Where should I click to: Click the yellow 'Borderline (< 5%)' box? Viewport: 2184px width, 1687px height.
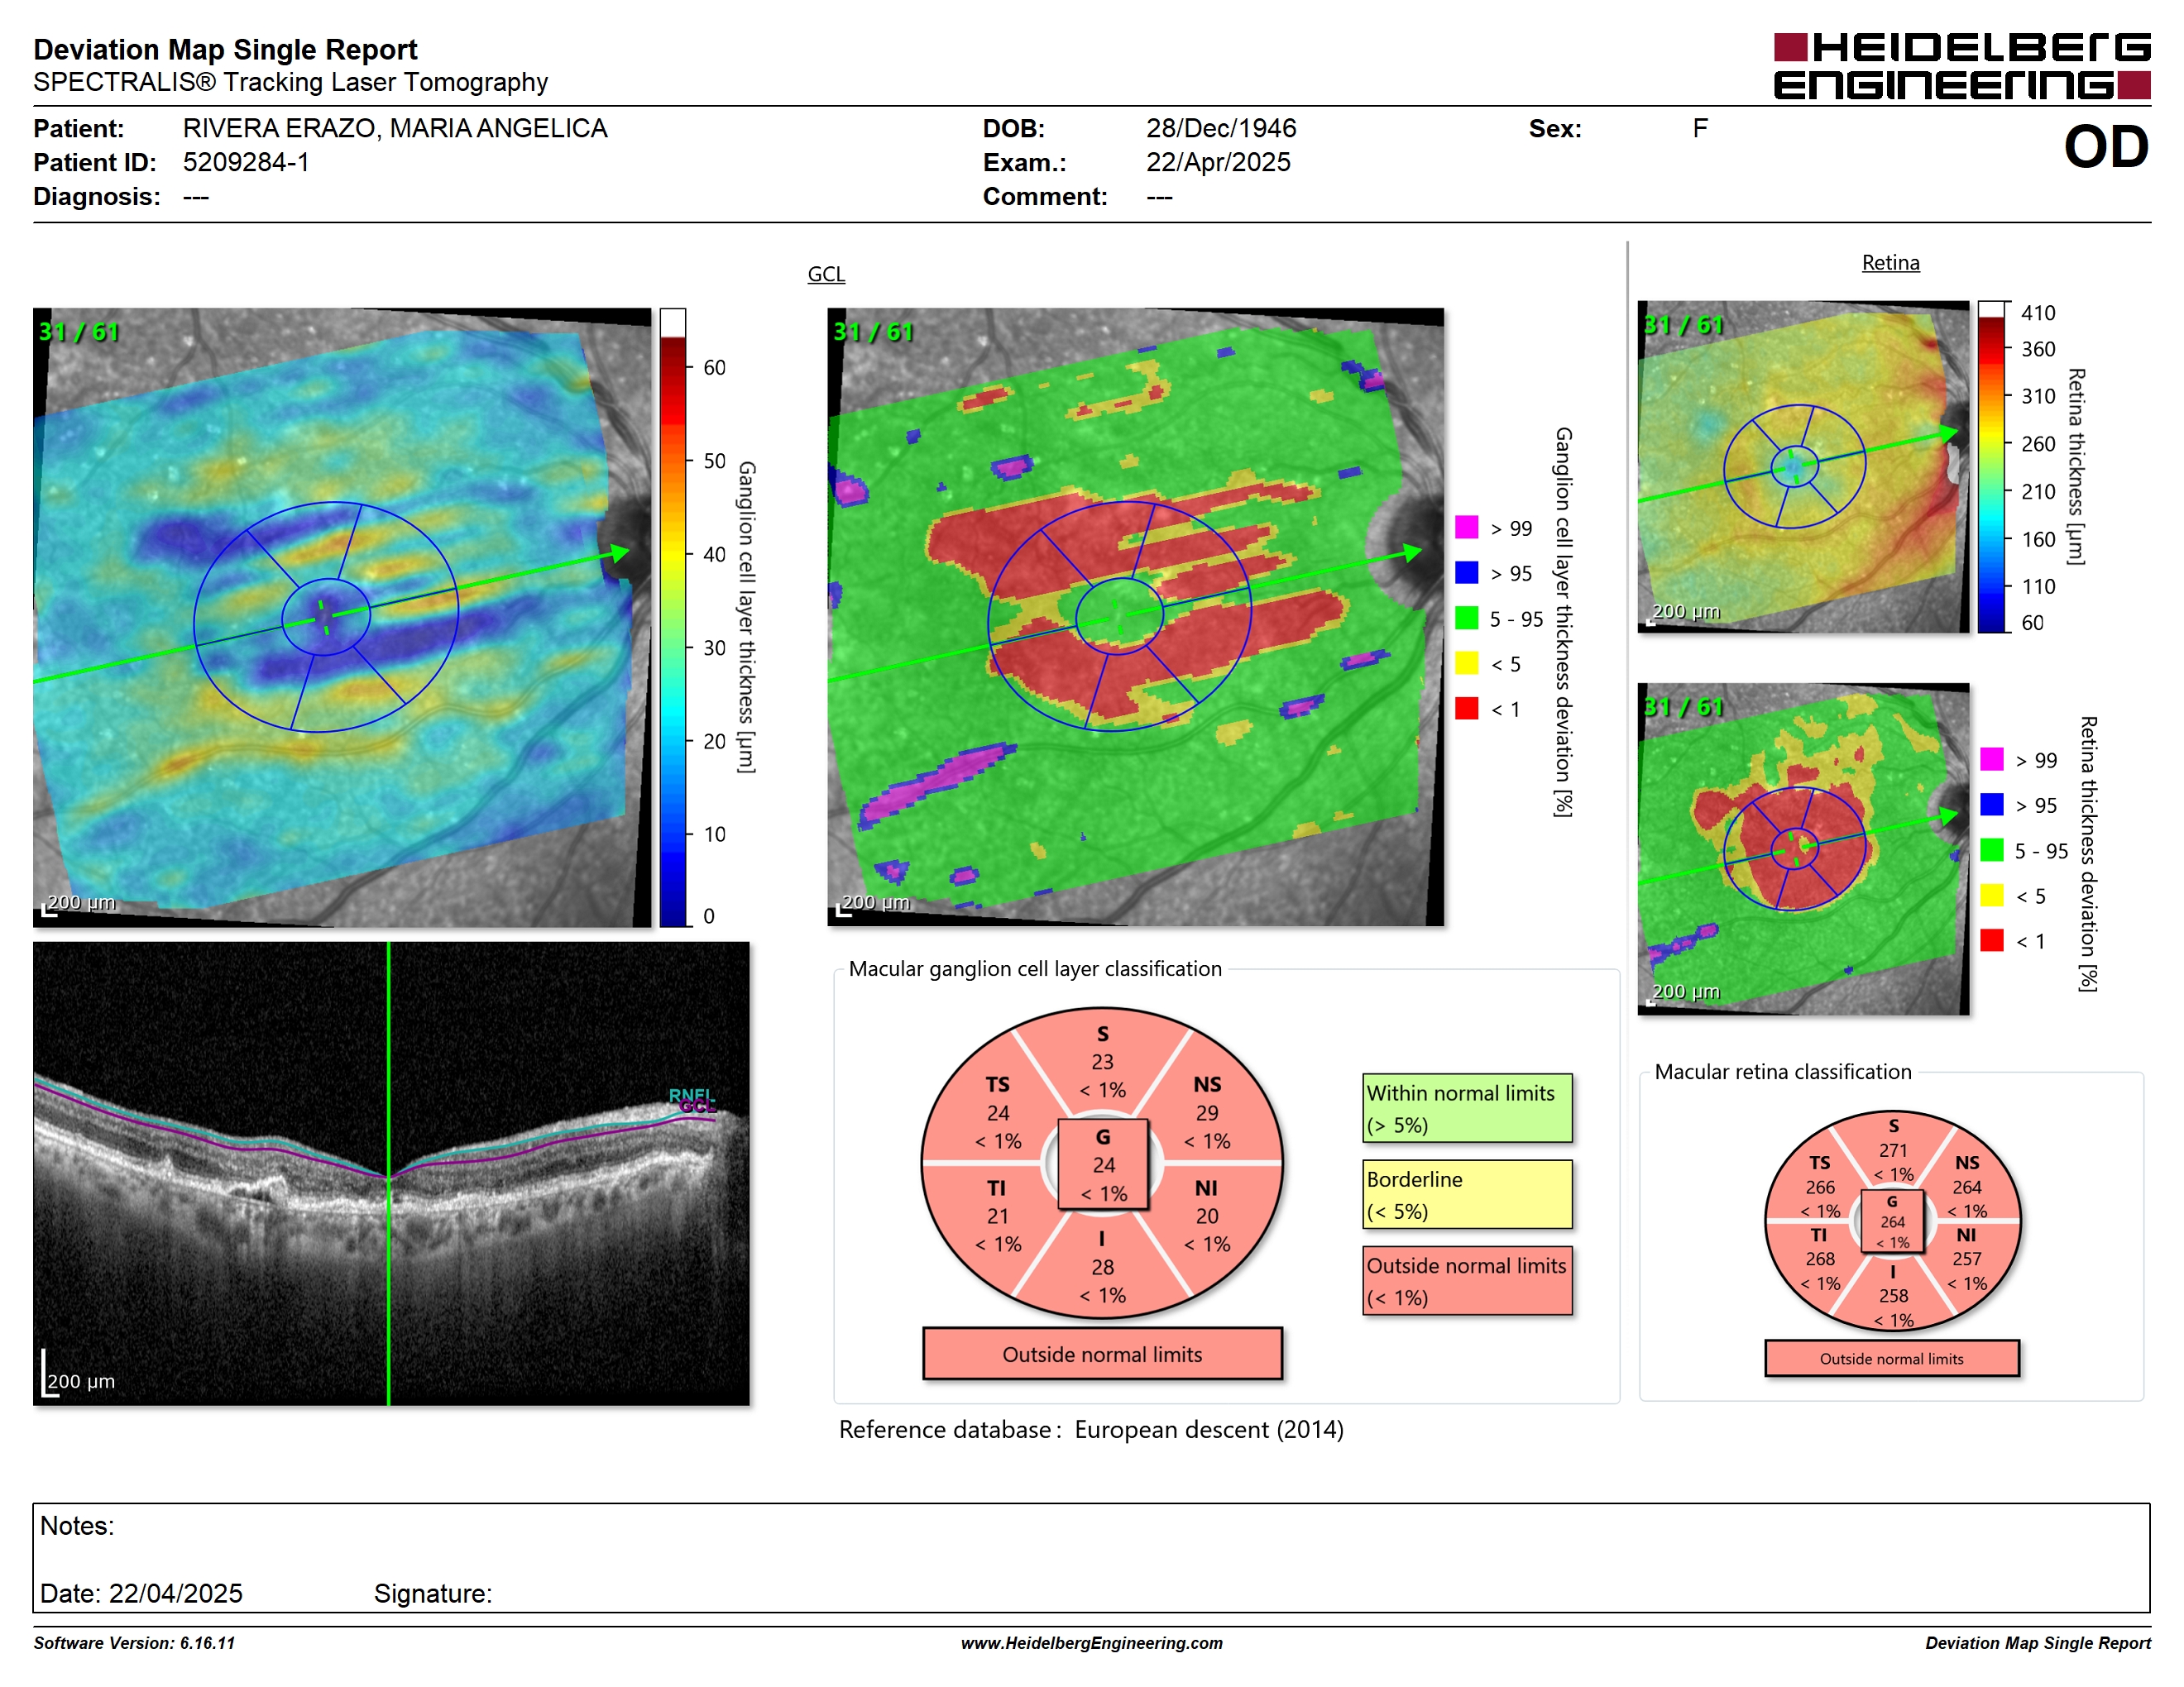(1467, 1194)
